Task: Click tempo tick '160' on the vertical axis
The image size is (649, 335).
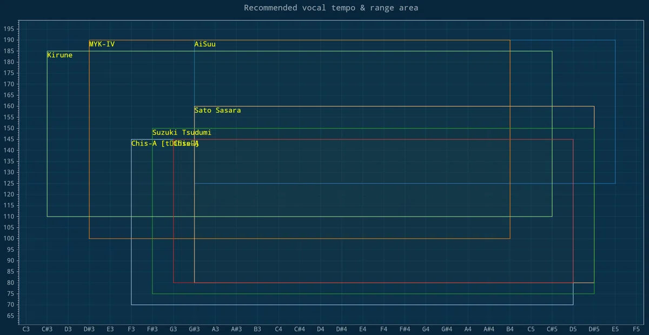Action: coord(9,106)
